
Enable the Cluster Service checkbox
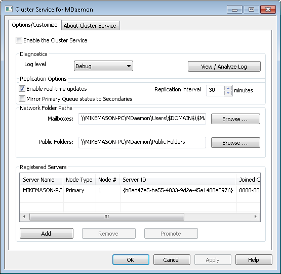pyautogui.click(x=19, y=40)
